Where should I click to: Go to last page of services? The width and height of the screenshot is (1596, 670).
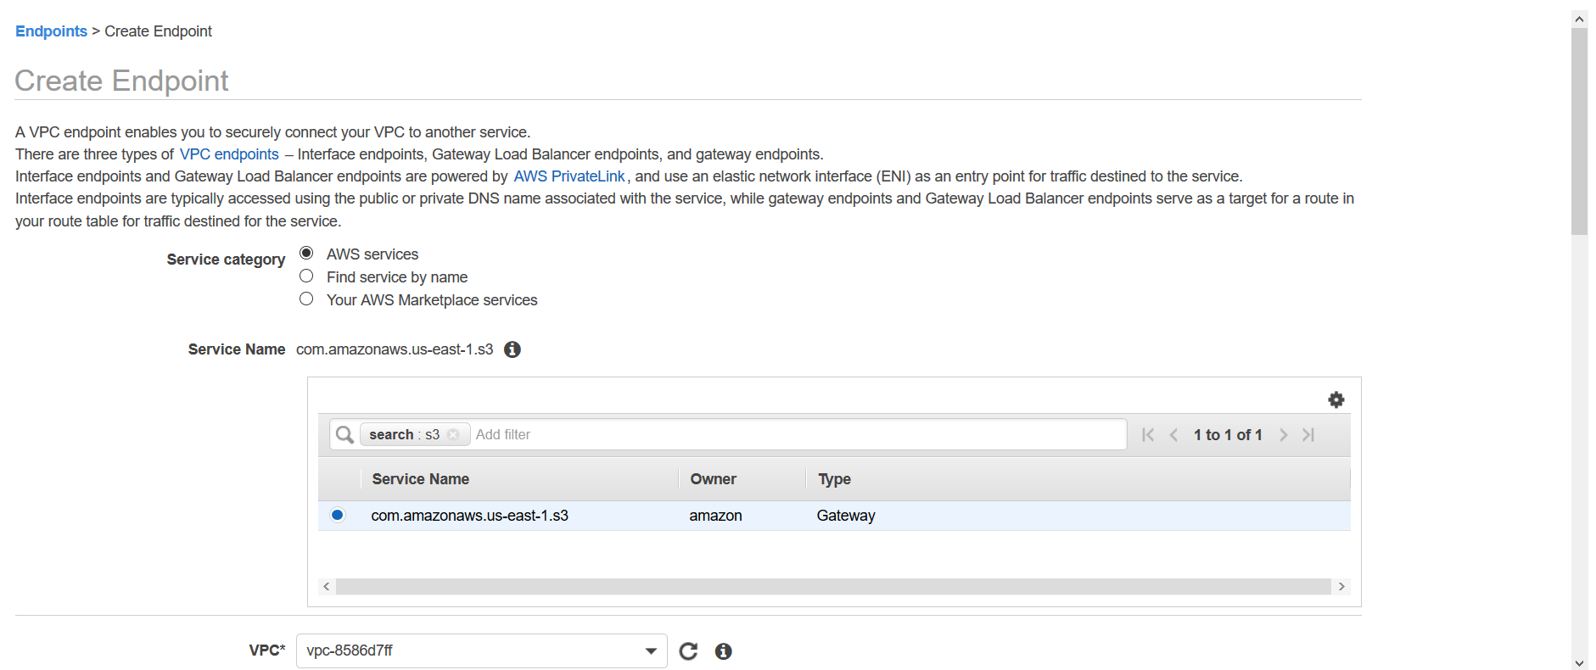(1308, 434)
